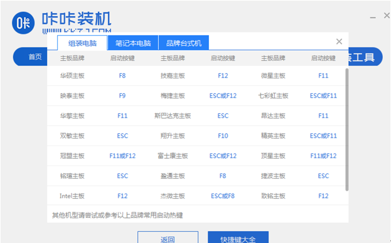Select the 致铭主板 cell

[273, 196]
